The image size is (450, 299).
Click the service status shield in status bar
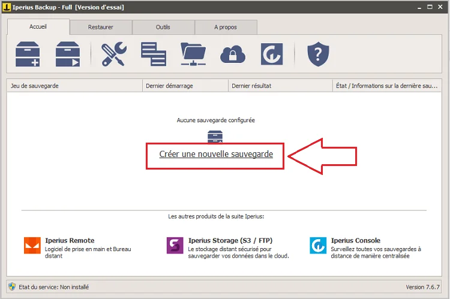point(12,286)
